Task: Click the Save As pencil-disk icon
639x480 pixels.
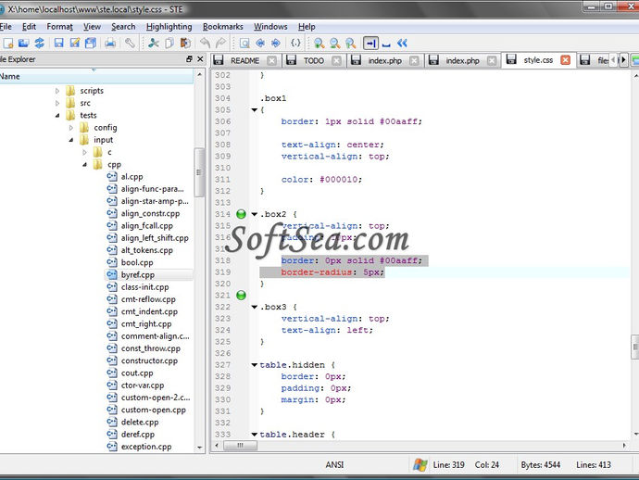Action: pyautogui.click(x=75, y=43)
